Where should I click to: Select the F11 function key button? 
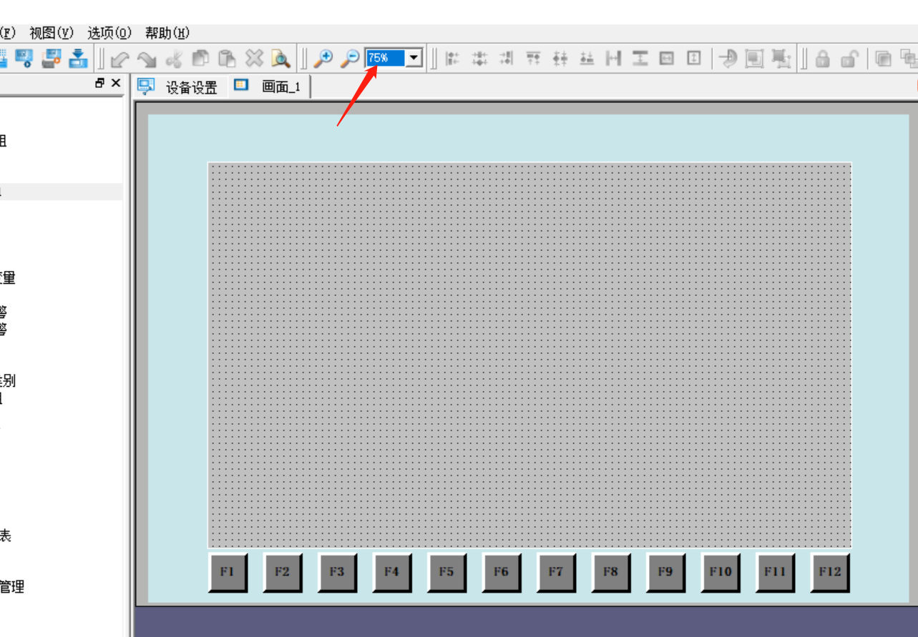pos(775,572)
